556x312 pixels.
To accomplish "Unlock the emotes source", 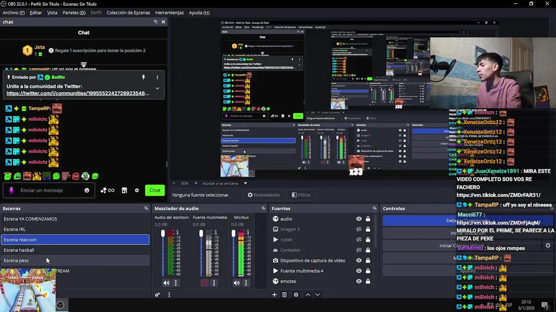I will (x=368, y=281).
